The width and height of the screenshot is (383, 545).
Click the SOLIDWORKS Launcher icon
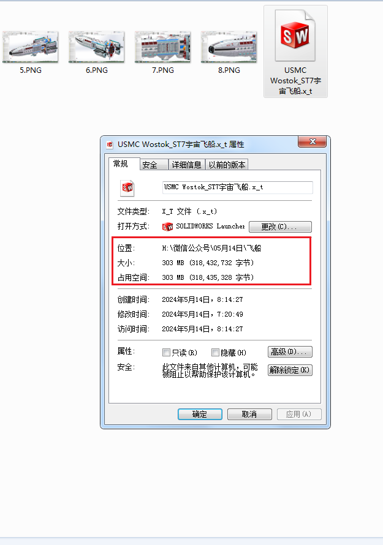167,227
